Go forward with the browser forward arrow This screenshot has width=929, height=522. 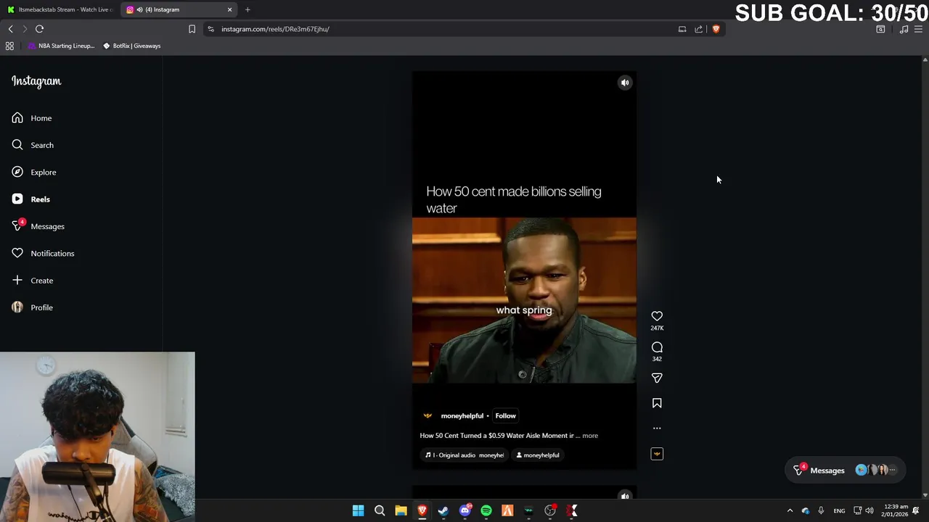[x=25, y=29]
